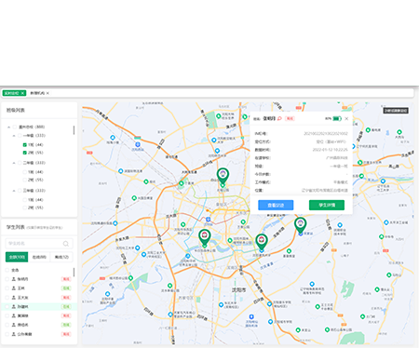Switch to the online students filter tab

pos(39,257)
